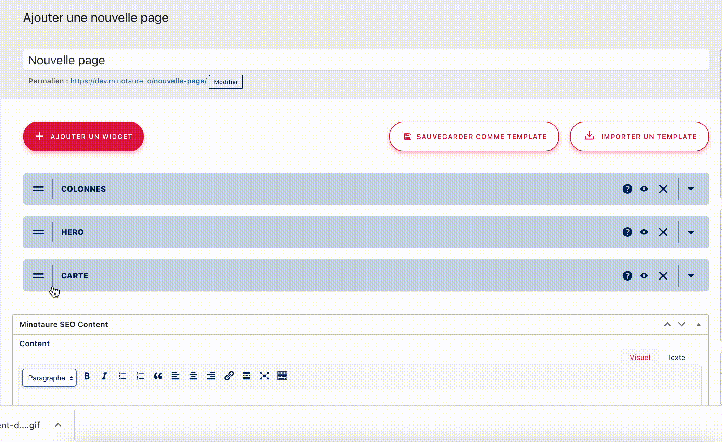This screenshot has width=722, height=442.
Task: Switch to the Texte editor tab
Action: point(676,357)
